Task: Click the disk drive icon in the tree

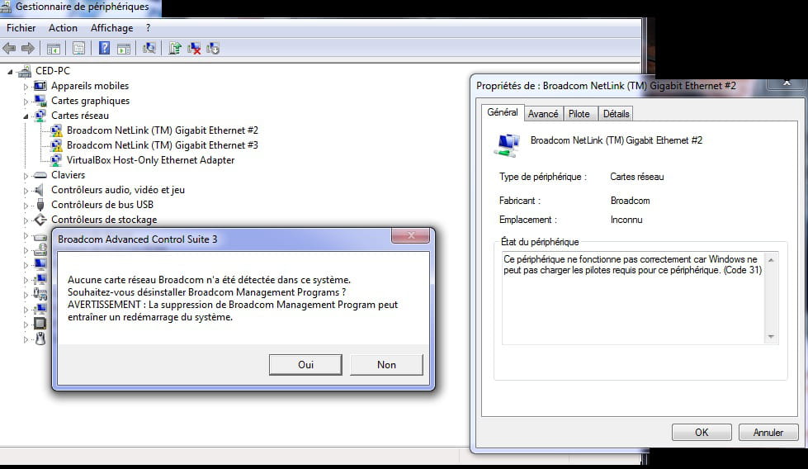Action: point(40,237)
